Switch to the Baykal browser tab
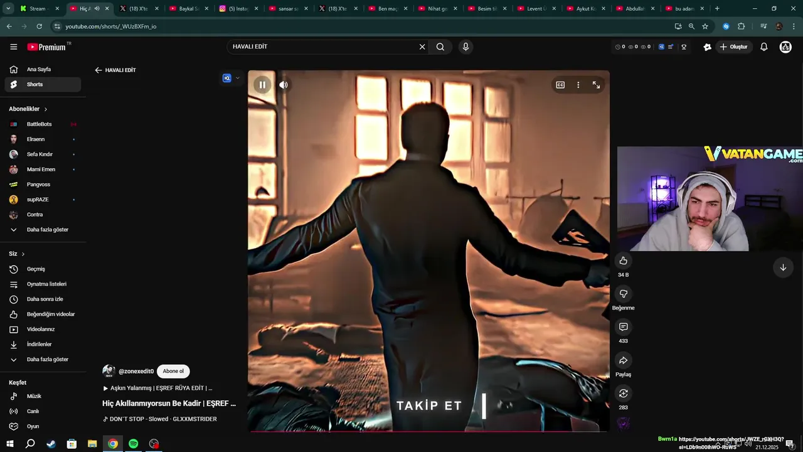The width and height of the screenshot is (803, 452). point(189,9)
